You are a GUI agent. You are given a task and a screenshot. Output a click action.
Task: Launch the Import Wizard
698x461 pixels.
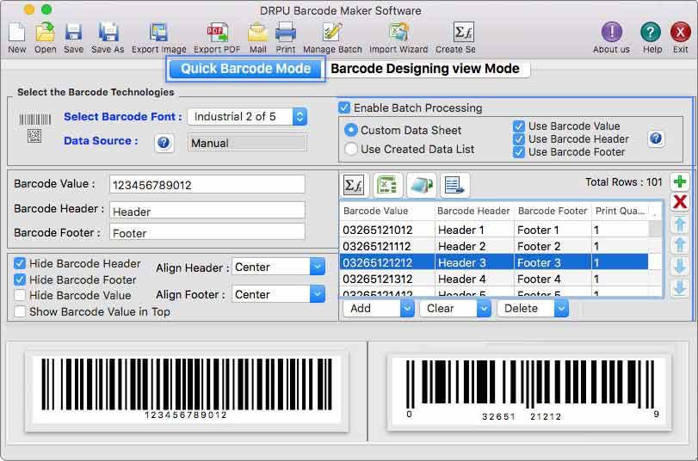click(x=398, y=32)
